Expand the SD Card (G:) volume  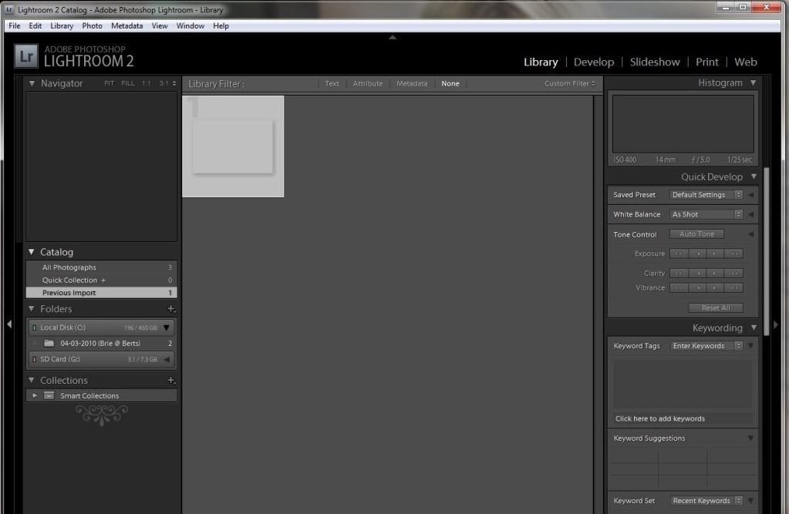click(x=166, y=359)
